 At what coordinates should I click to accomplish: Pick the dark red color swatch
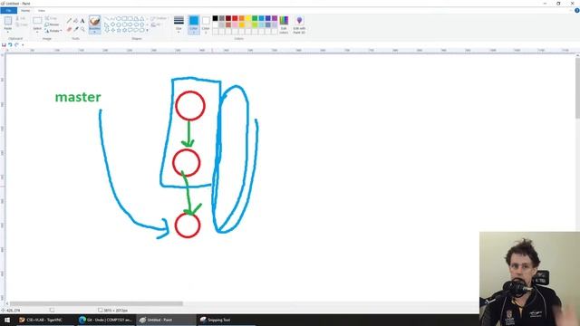click(228, 18)
